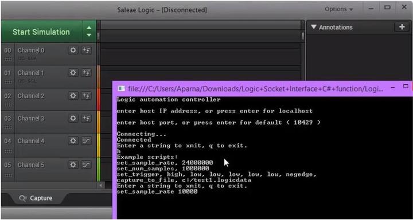This screenshot has width=413, height=220.
Task: Open Channel 5 settings gear
Action: click(73, 165)
